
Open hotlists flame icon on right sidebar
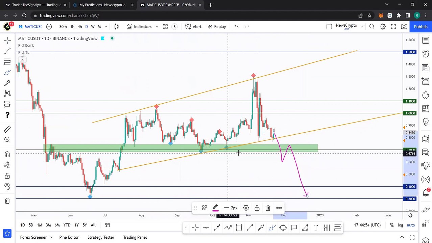pyautogui.click(x=426, y=95)
